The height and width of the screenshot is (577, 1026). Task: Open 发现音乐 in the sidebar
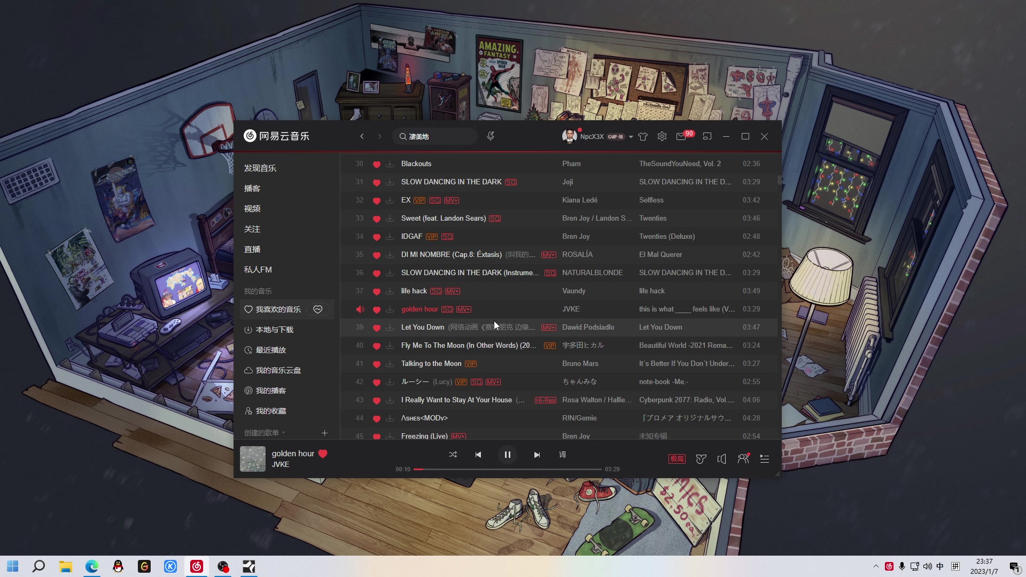[260, 168]
